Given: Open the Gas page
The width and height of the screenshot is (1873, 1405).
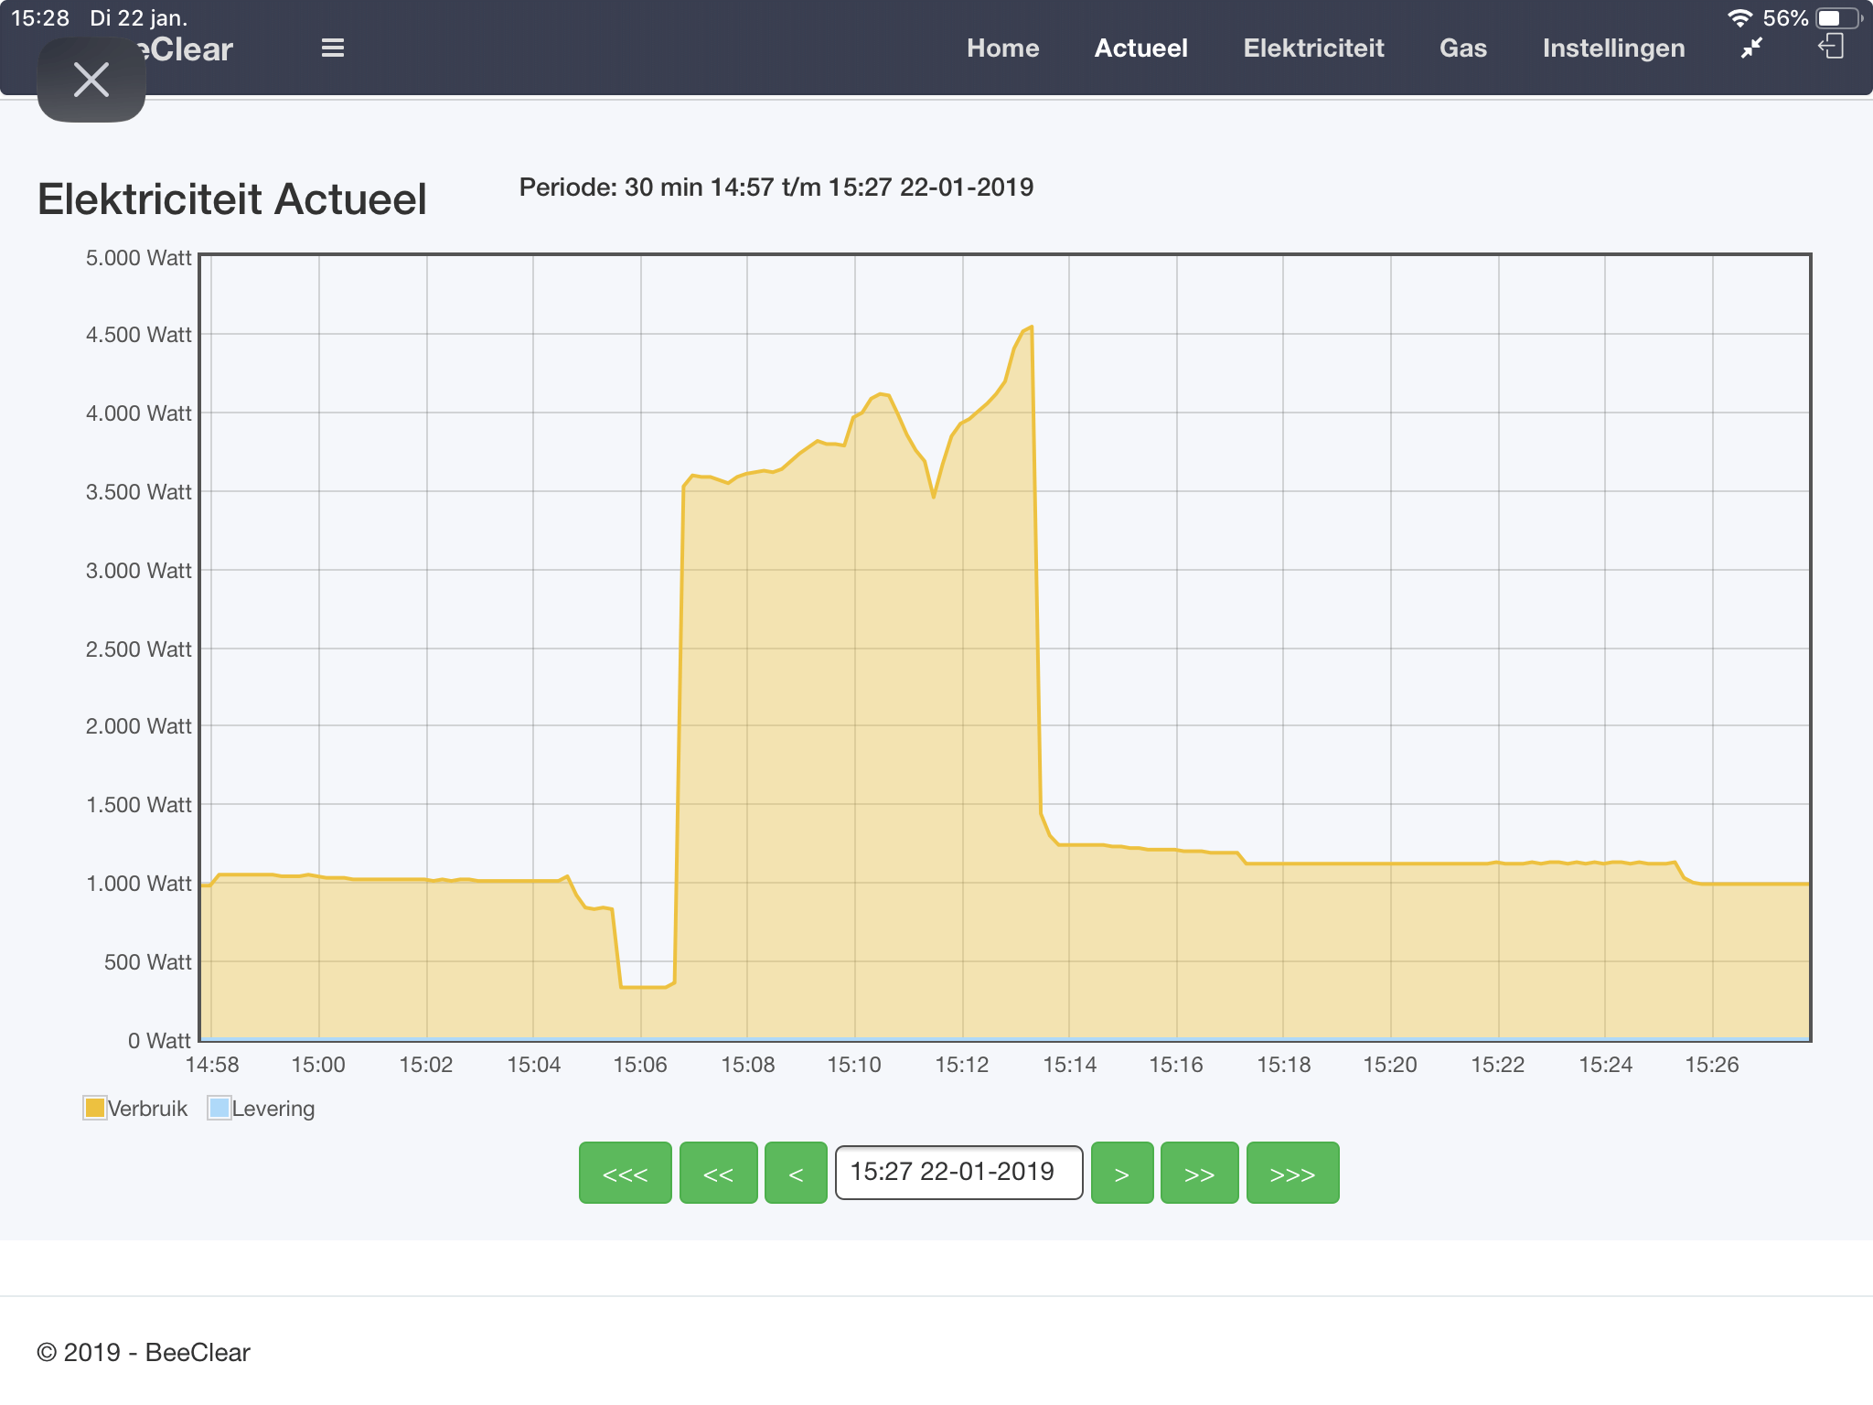Looking at the screenshot, I should [1462, 48].
